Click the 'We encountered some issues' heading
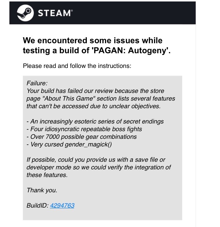This screenshot has width=220, height=227. pos(97,45)
